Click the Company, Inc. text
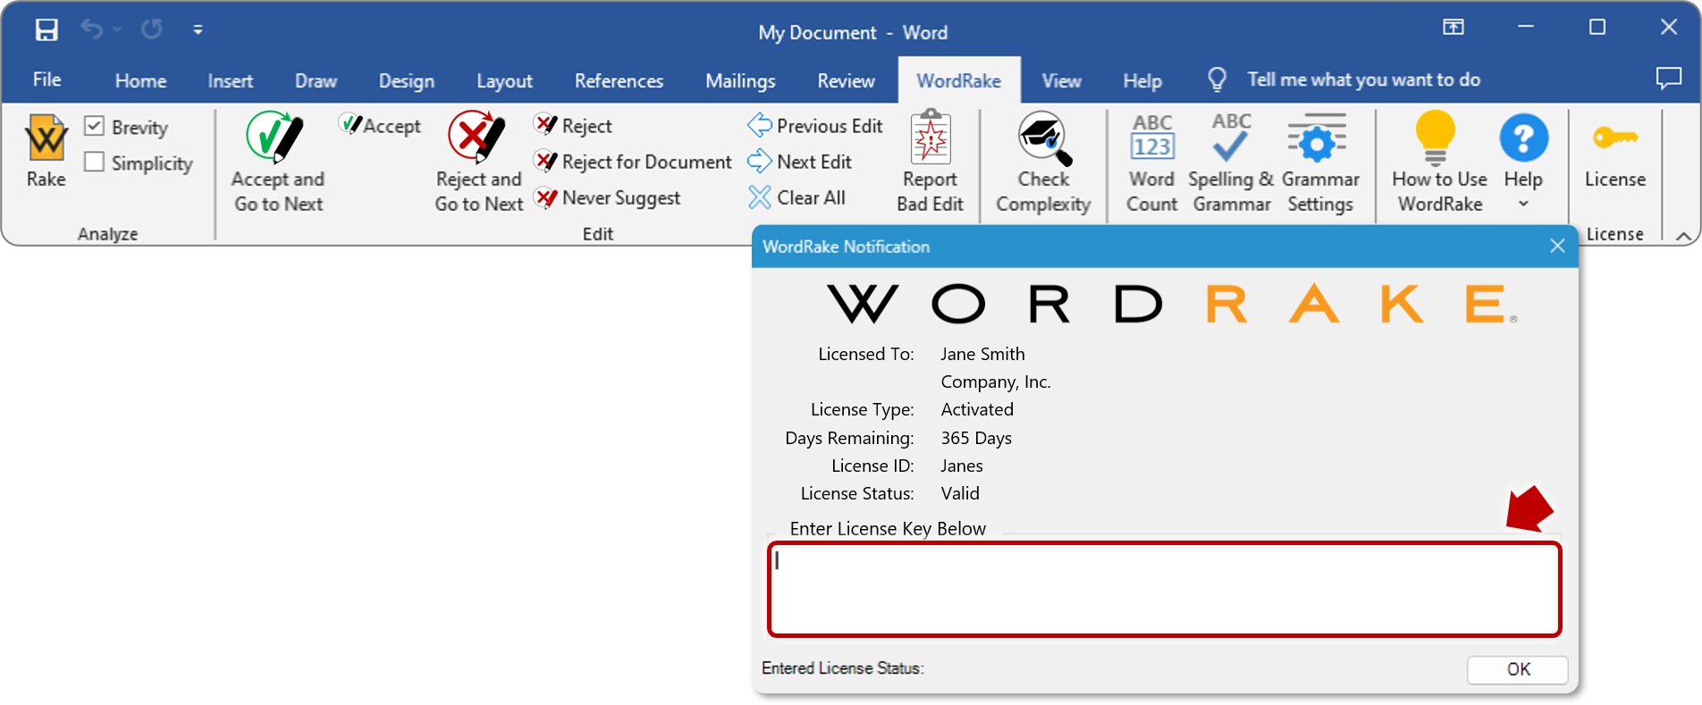The height and width of the screenshot is (705, 1702). (996, 382)
